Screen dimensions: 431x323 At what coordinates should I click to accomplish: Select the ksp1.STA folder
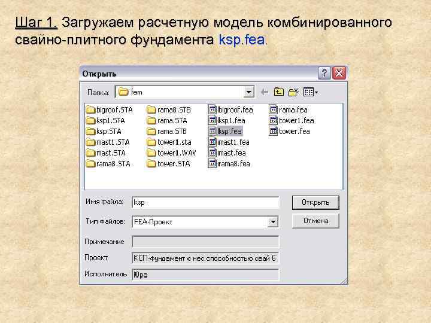point(105,121)
